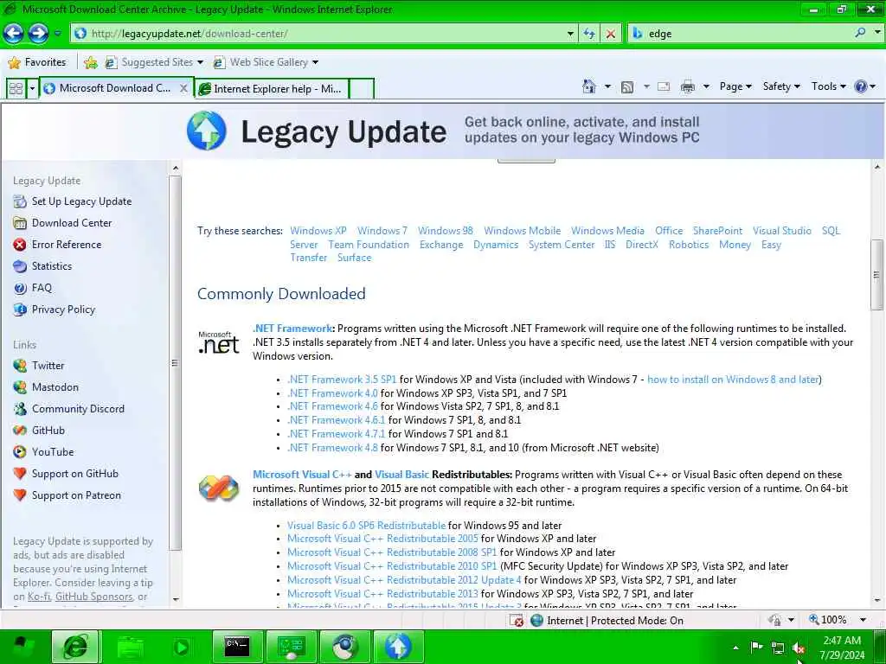Click the Read Mail envelope icon

(664, 86)
